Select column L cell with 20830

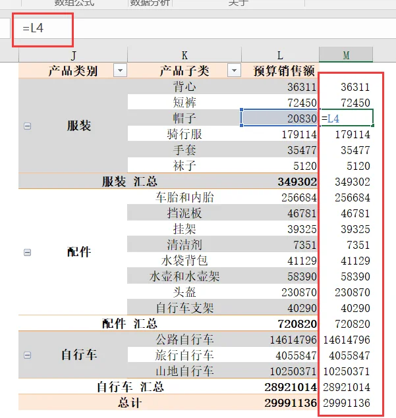(280, 118)
